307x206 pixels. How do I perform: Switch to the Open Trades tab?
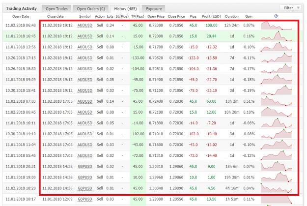(56, 9)
